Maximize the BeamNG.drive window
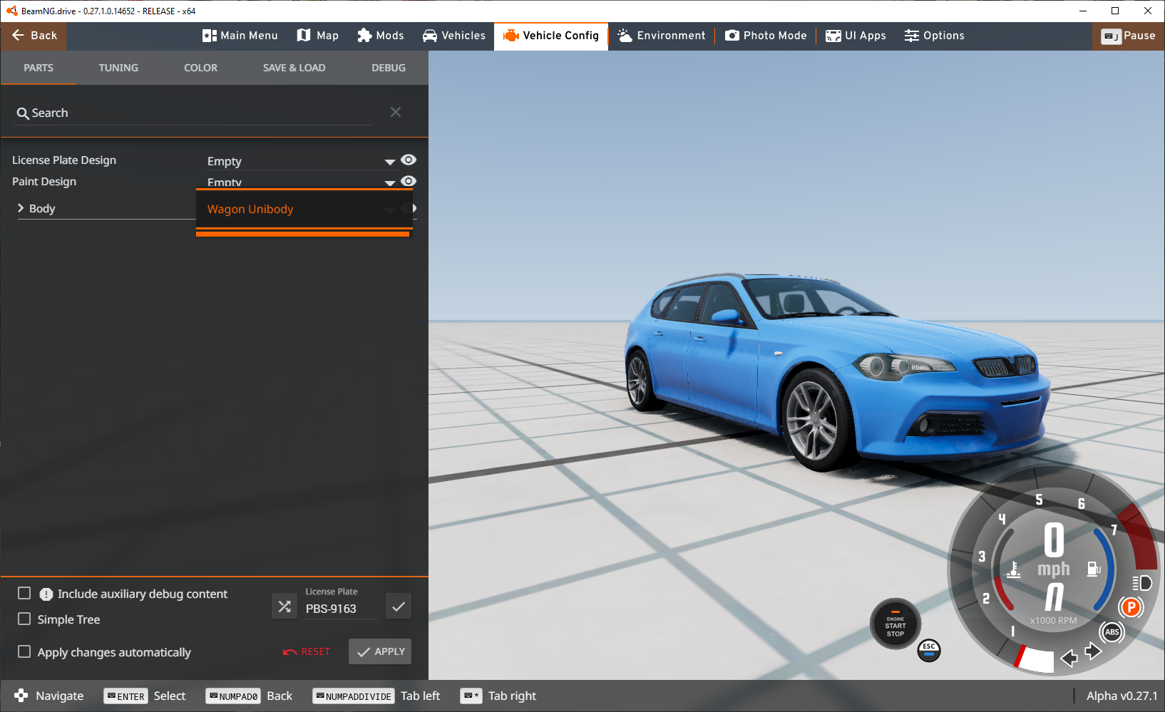The height and width of the screenshot is (712, 1165). 1115,11
